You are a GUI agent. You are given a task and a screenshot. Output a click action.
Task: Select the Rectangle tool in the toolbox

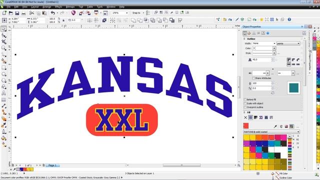(3, 67)
